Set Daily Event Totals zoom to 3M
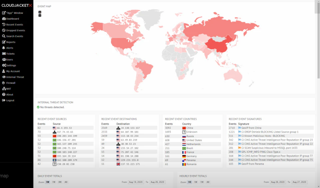The image size is (320, 188). click(x=60, y=182)
